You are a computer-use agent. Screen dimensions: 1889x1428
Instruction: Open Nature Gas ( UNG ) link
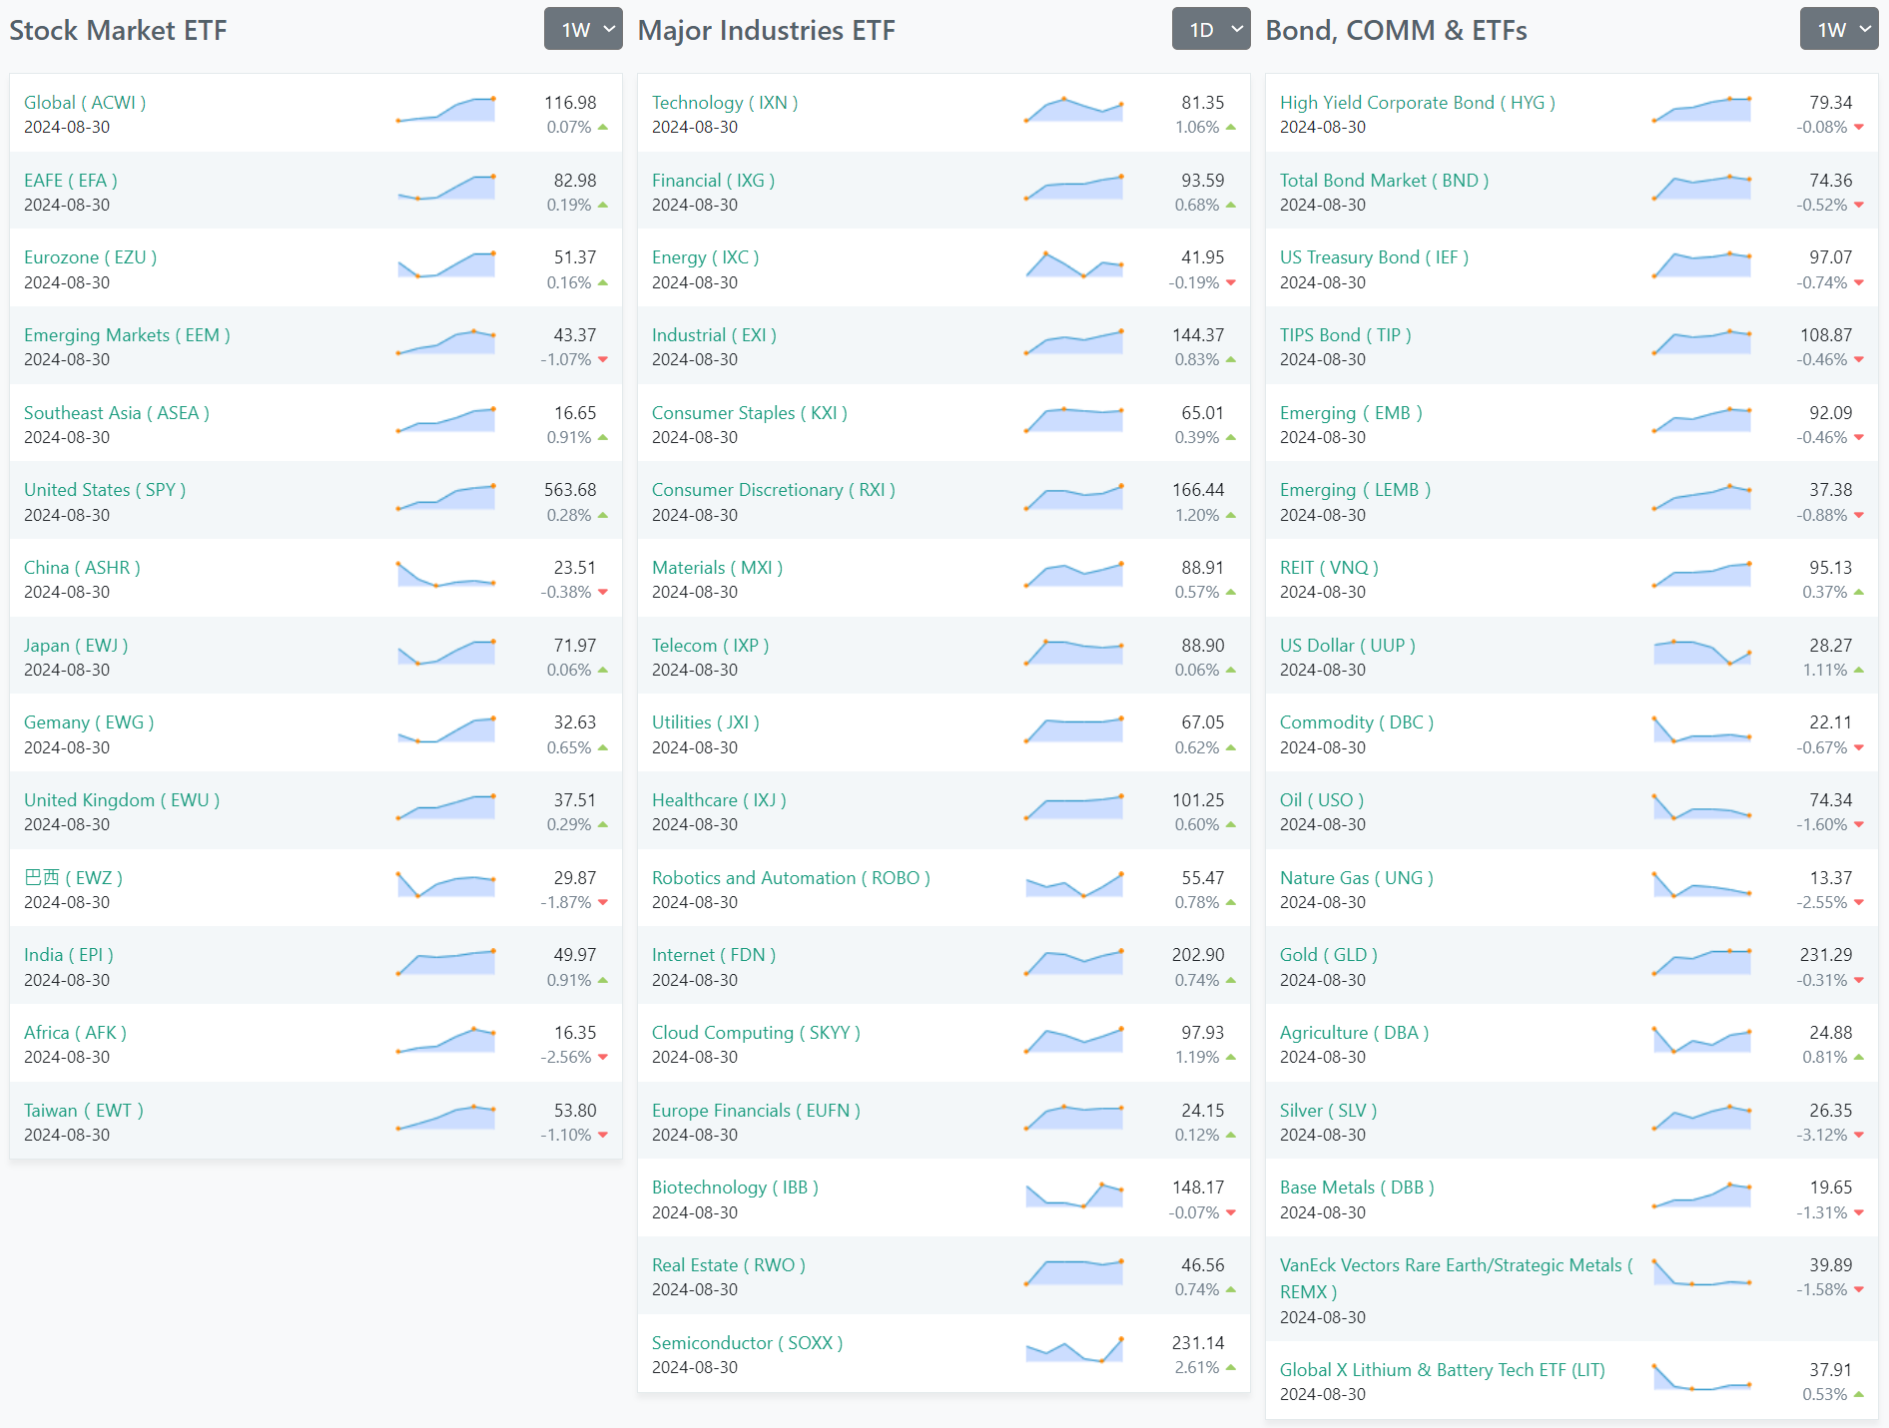tap(1357, 878)
